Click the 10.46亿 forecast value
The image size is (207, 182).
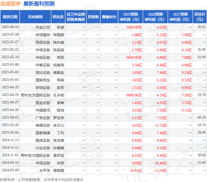click(161, 163)
